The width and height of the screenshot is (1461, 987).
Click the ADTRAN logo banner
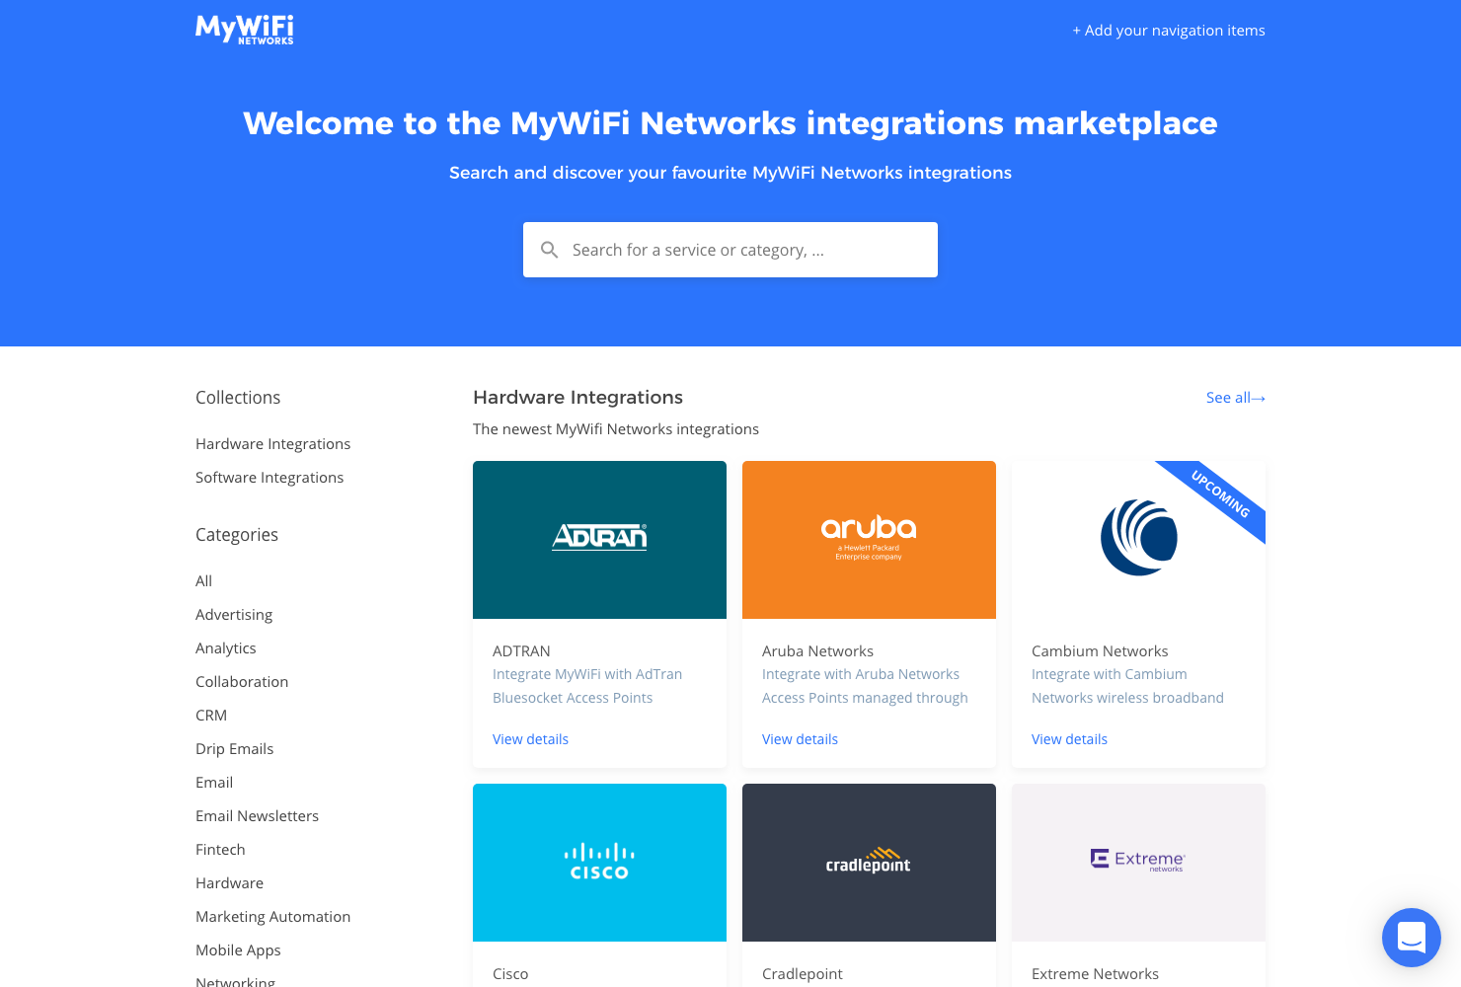[599, 540]
